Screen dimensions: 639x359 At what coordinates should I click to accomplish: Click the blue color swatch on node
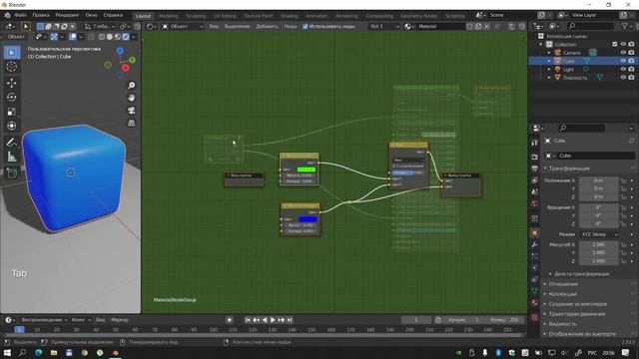point(308,219)
